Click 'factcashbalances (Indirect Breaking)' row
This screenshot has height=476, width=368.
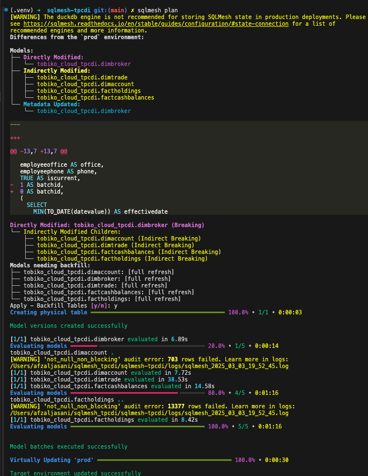(x=129, y=252)
